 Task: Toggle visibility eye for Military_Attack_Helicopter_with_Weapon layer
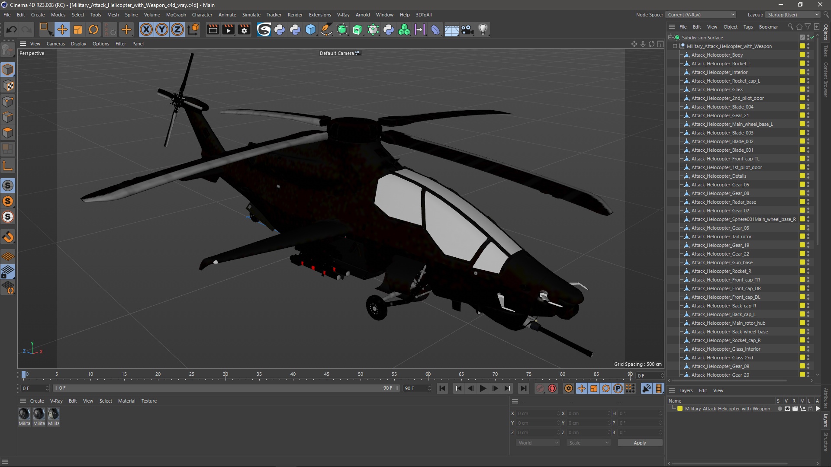pyautogui.click(x=787, y=409)
